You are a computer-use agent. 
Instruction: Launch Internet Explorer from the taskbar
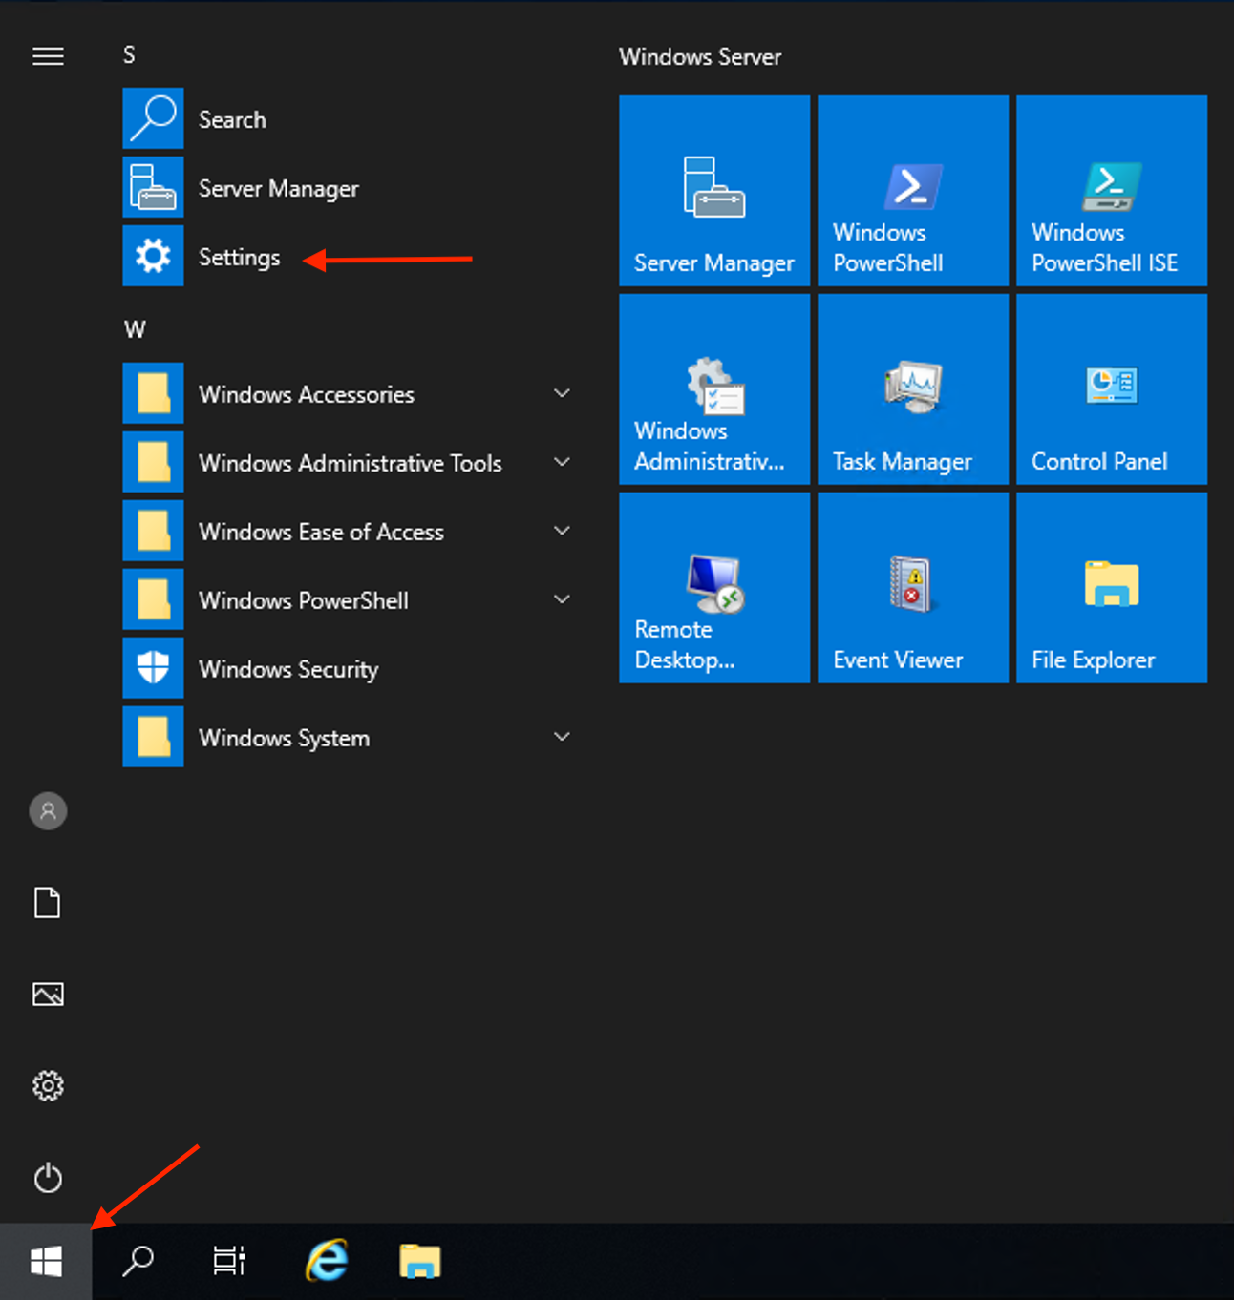pos(327,1262)
